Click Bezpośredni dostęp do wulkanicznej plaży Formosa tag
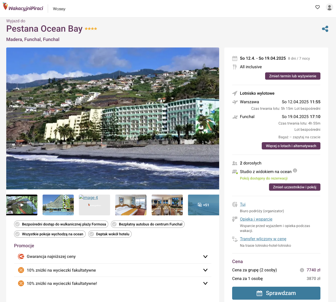 (61, 224)
